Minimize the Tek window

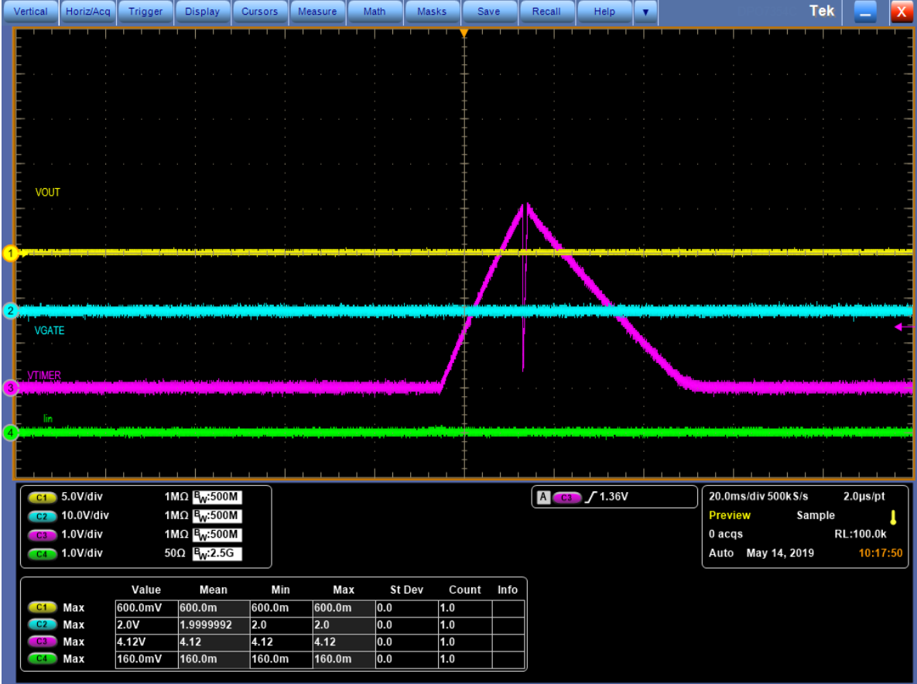865,12
